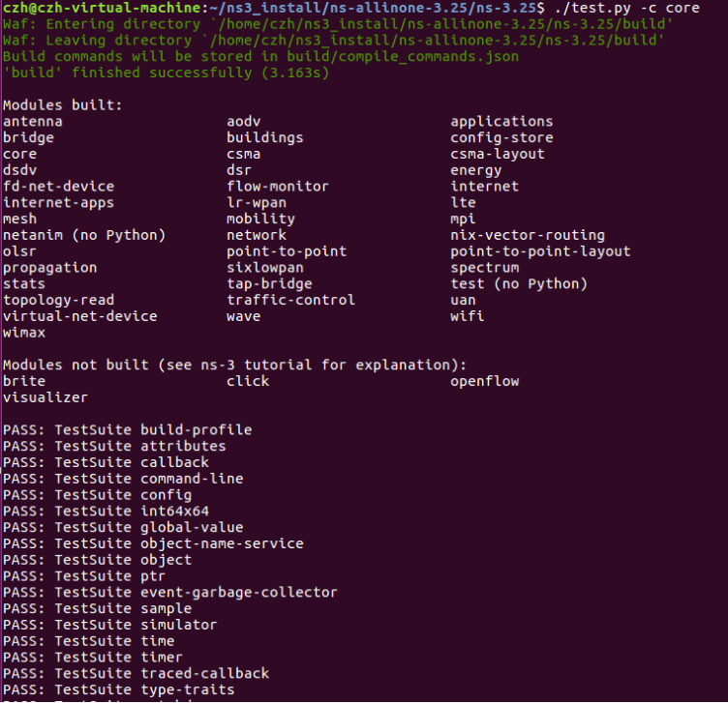
Task: Select the 'traffic-control' module name
Action: tap(290, 300)
